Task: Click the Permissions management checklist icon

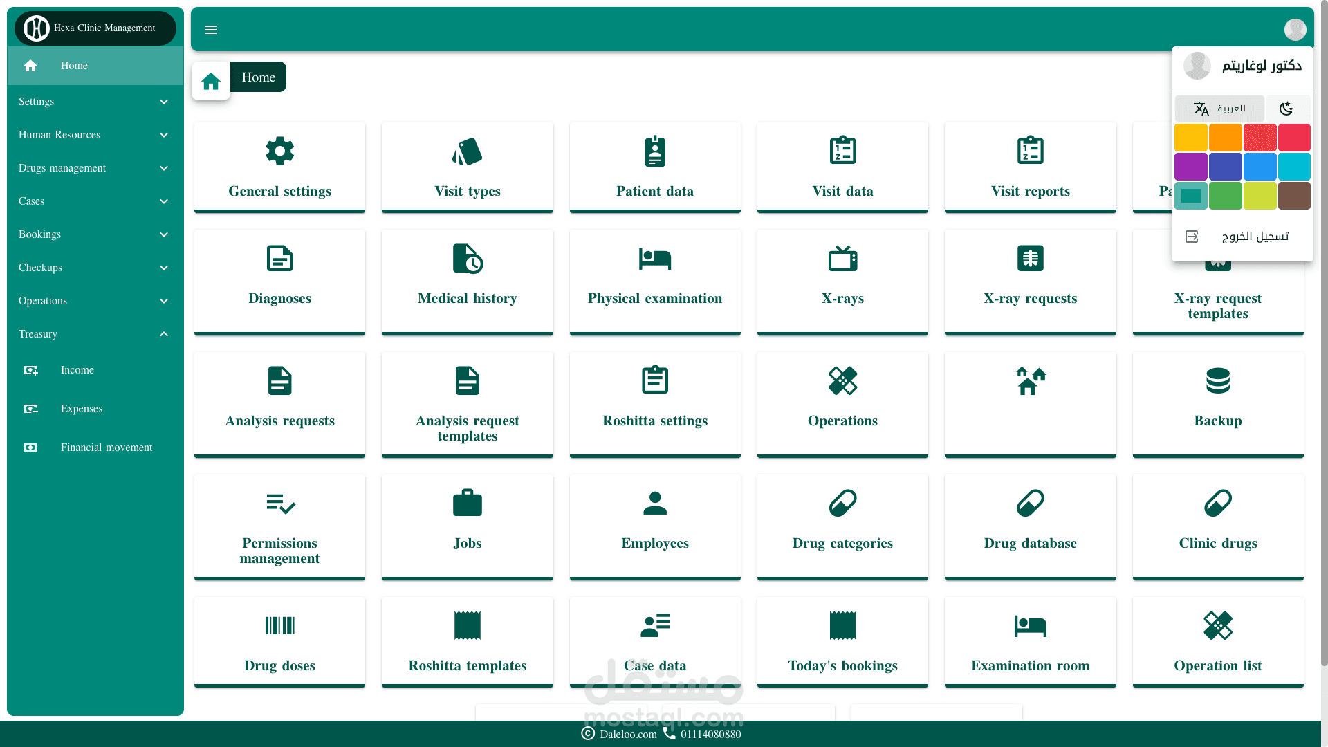Action: (279, 504)
